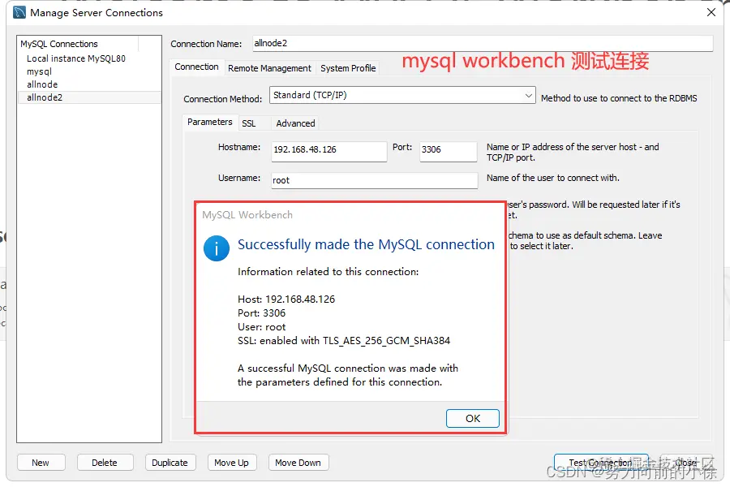The image size is (730, 487).
Task: Focus the Connection Name field
Action: (483, 43)
